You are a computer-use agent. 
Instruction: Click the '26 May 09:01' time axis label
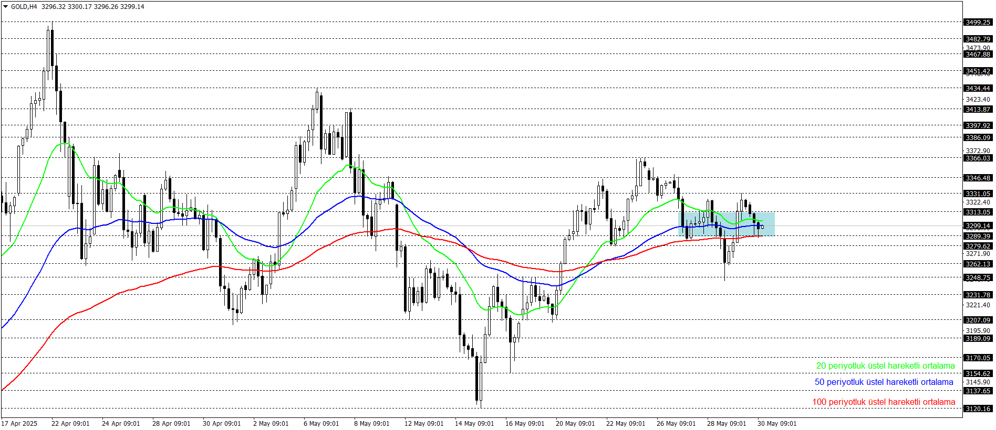(676, 424)
